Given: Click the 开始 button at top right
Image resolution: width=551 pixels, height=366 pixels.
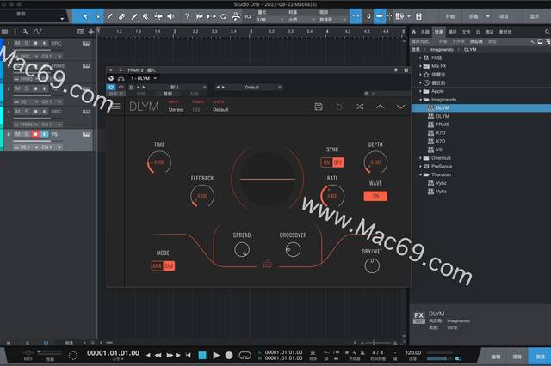Looking at the screenshot, I should [450, 16].
